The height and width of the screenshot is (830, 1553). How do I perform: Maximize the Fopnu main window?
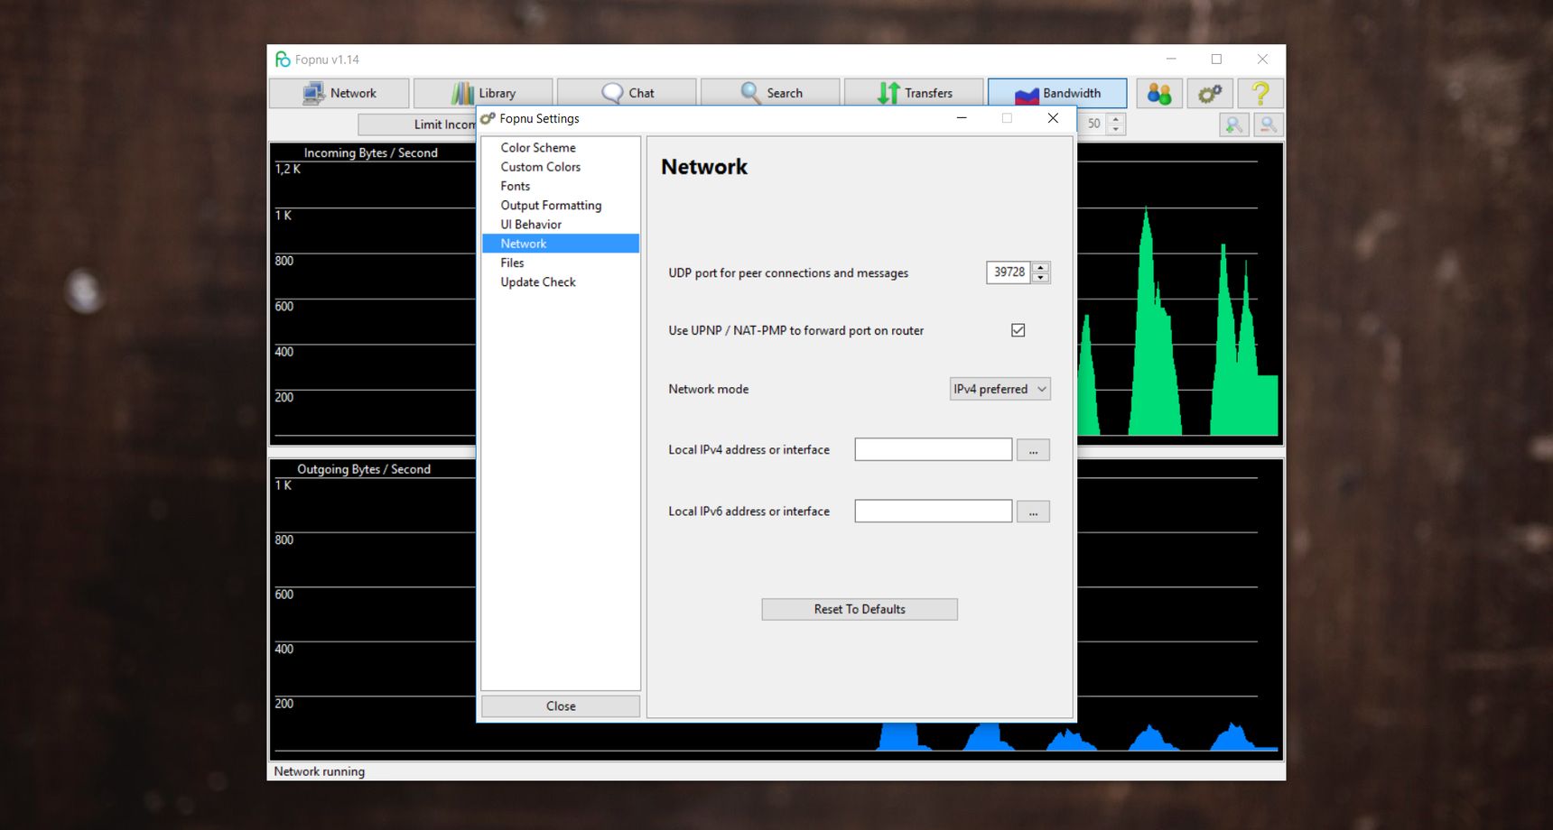(1216, 60)
